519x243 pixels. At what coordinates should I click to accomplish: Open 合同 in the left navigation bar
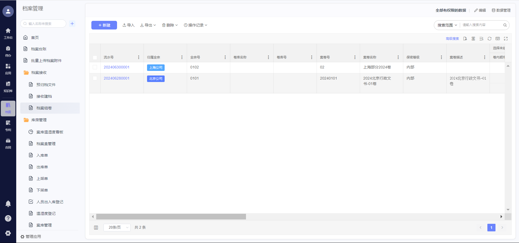8,143
